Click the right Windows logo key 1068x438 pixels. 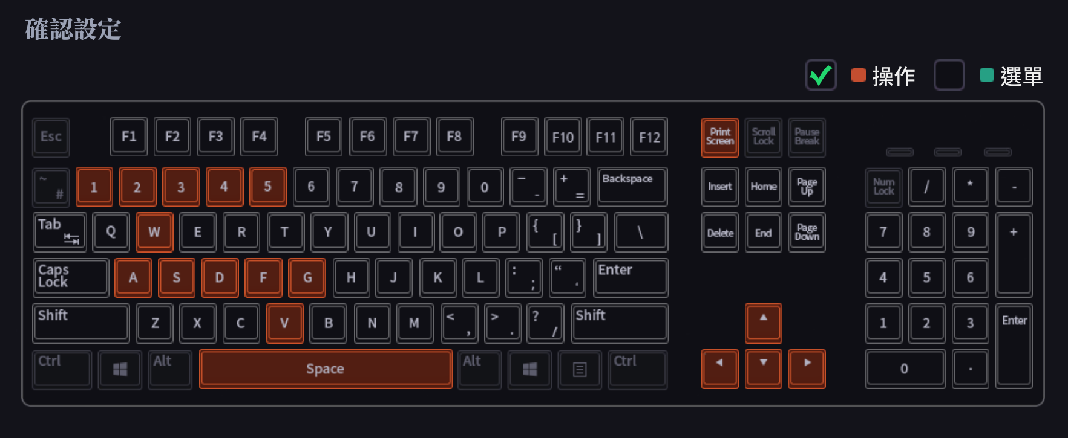click(529, 369)
